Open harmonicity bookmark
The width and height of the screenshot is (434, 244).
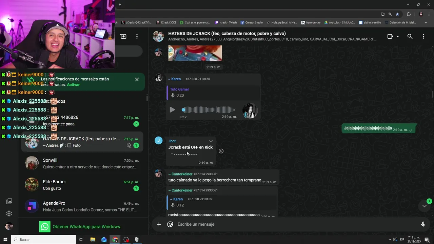click(311, 23)
